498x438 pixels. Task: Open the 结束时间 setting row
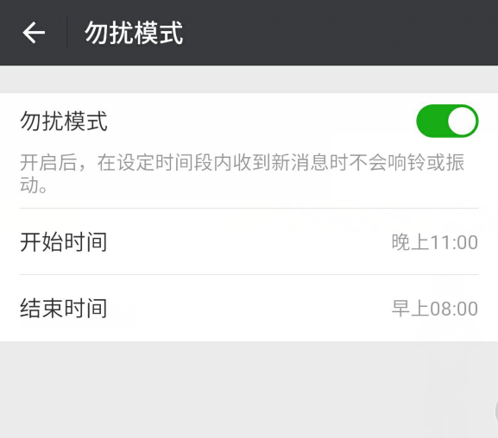coord(249,308)
